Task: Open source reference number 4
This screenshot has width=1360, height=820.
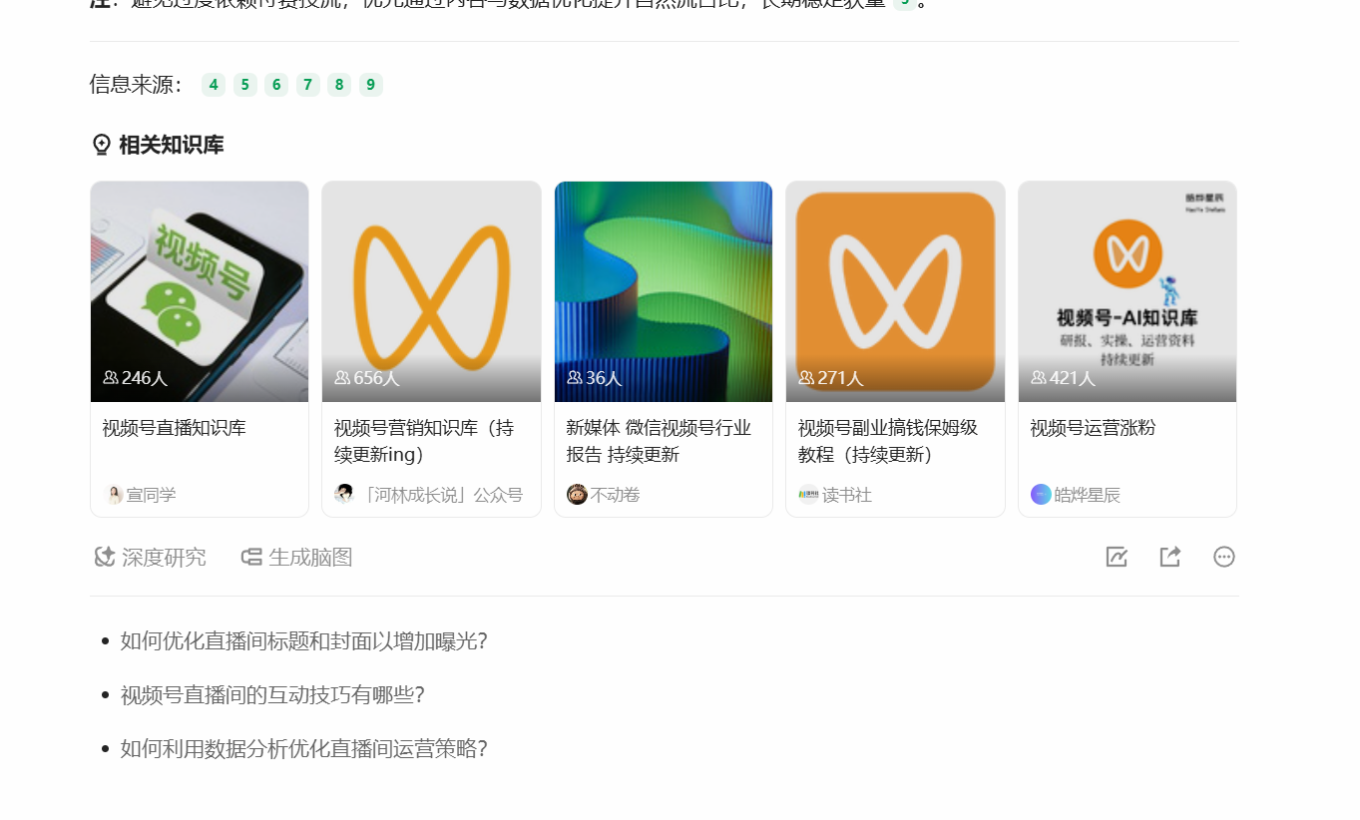Action: pos(214,85)
